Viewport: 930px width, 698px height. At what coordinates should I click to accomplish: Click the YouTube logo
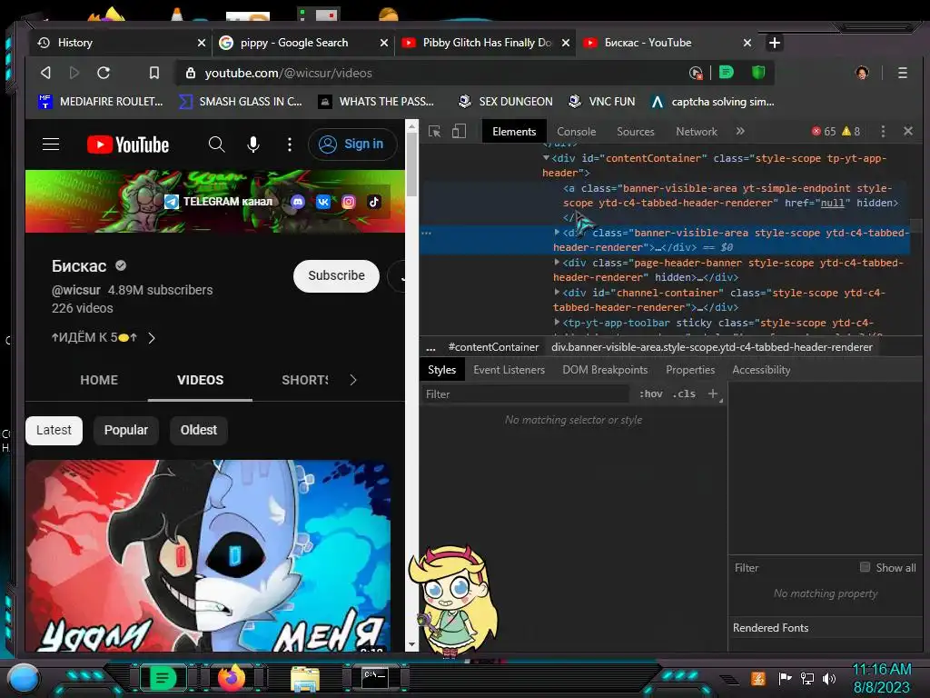pos(128,145)
